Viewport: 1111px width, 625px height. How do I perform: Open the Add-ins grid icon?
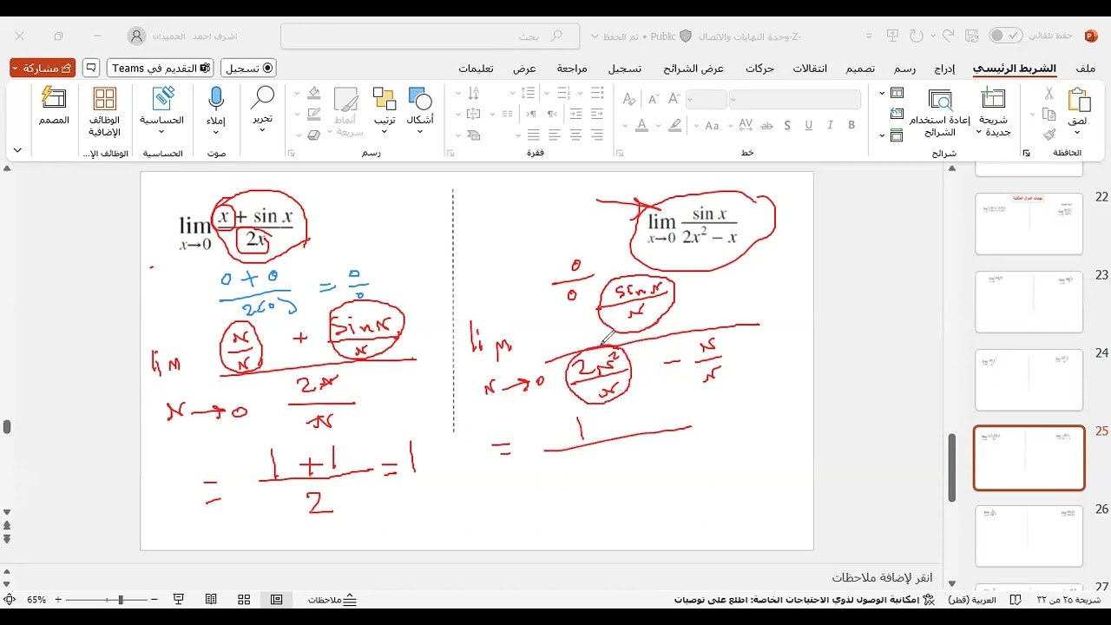pyautogui.click(x=104, y=98)
